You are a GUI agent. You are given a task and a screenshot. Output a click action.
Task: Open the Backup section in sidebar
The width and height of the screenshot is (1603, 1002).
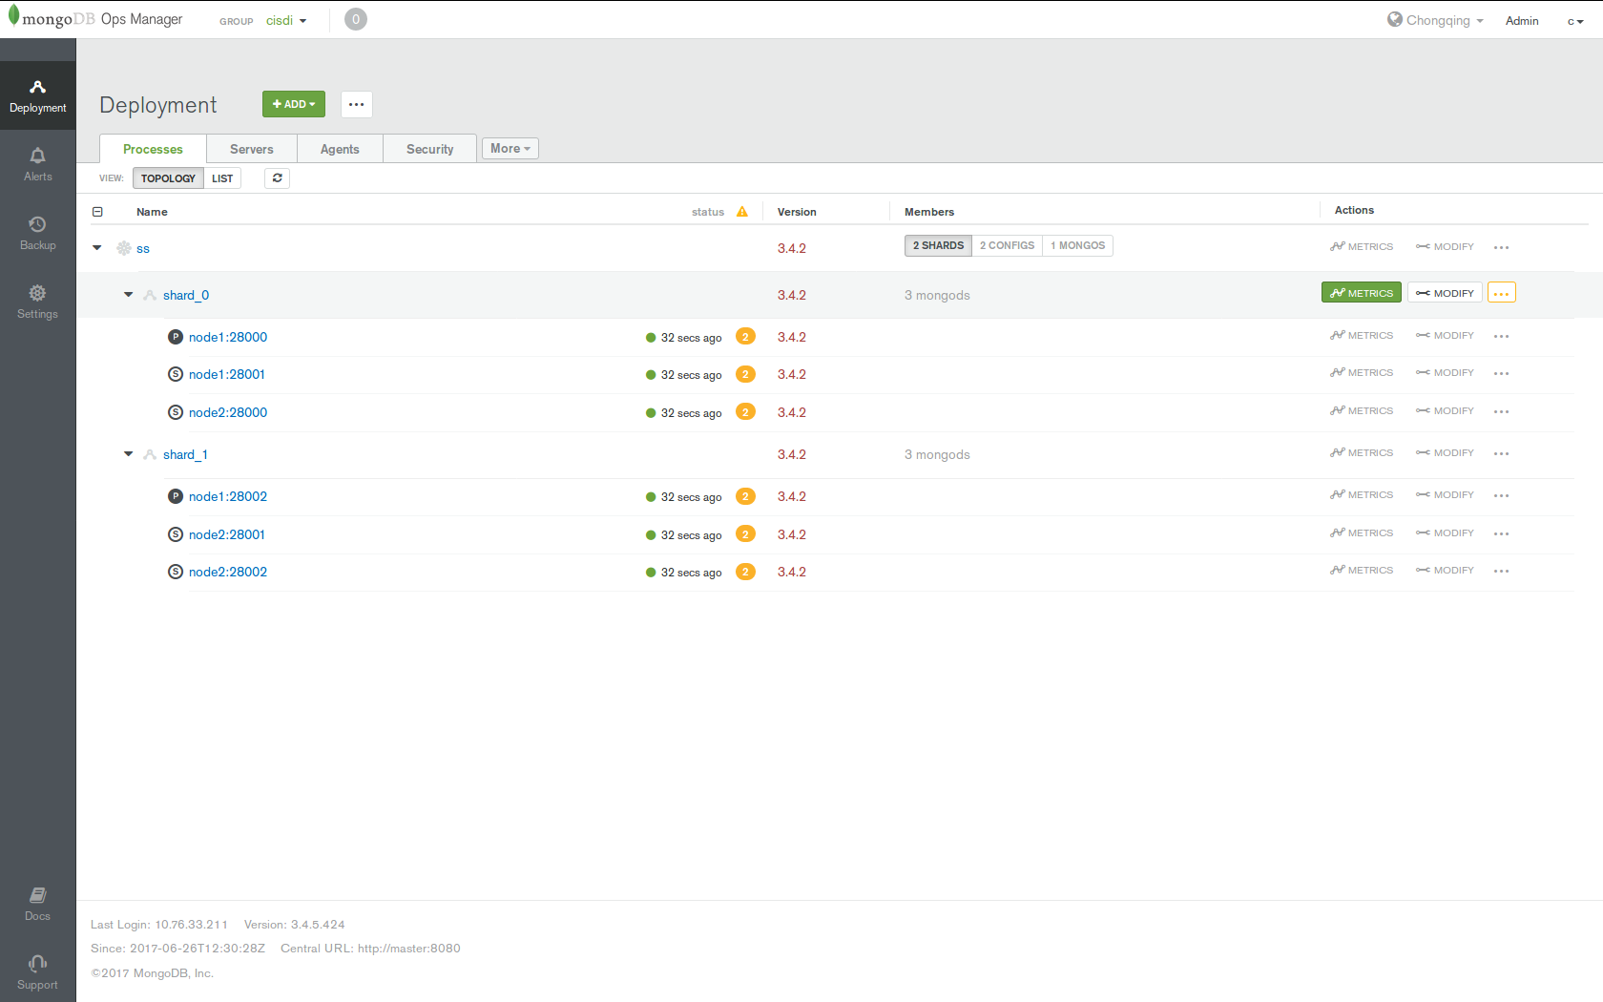pos(37,232)
